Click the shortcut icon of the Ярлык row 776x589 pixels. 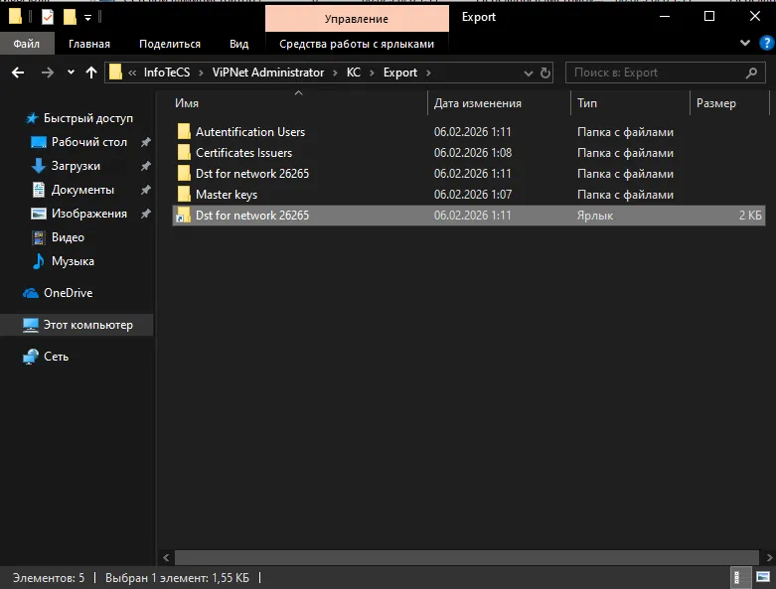click(x=184, y=216)
